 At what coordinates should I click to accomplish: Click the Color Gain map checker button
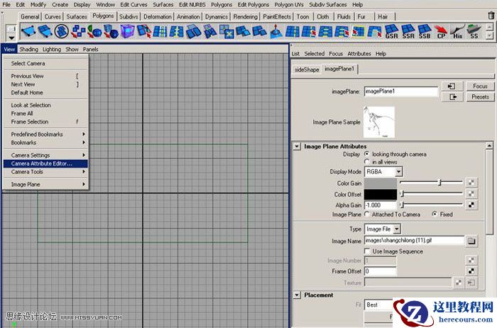[471, 183]
